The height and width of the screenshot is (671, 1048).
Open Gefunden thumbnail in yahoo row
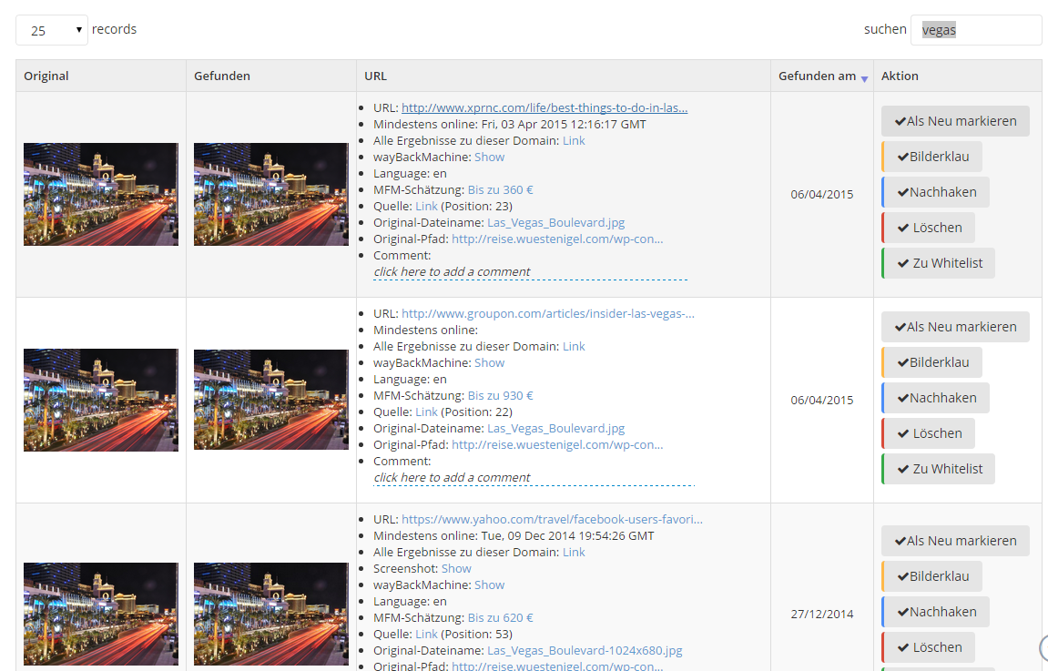click(270, 614)
